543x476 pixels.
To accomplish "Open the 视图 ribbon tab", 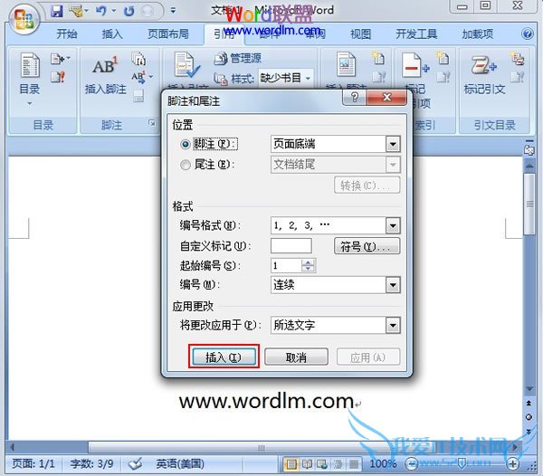I will coord(360,33).
